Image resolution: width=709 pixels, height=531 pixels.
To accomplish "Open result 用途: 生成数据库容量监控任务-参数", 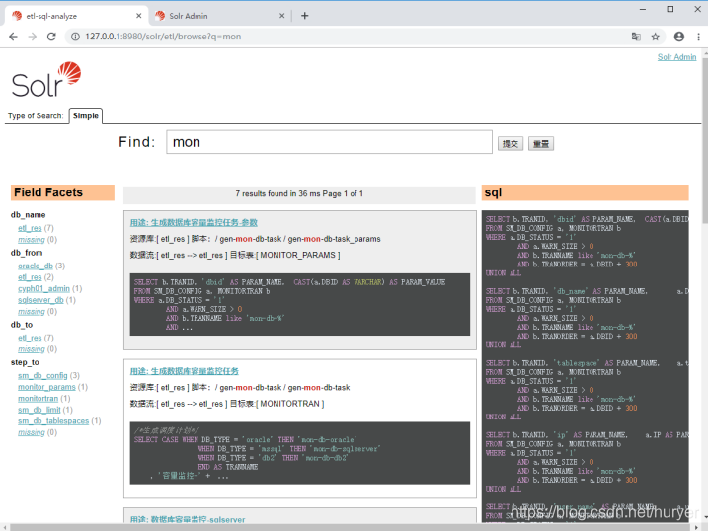I will [x=194, y=222].
